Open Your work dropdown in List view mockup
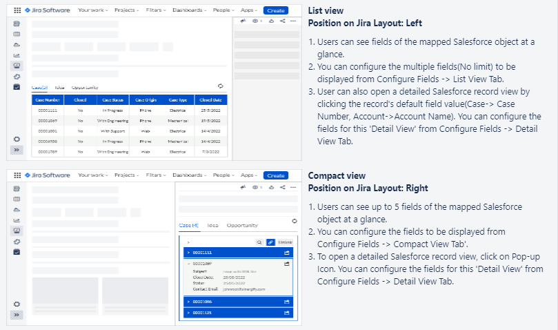This screenshot has height=330, width=558. (x=93, y=10)
